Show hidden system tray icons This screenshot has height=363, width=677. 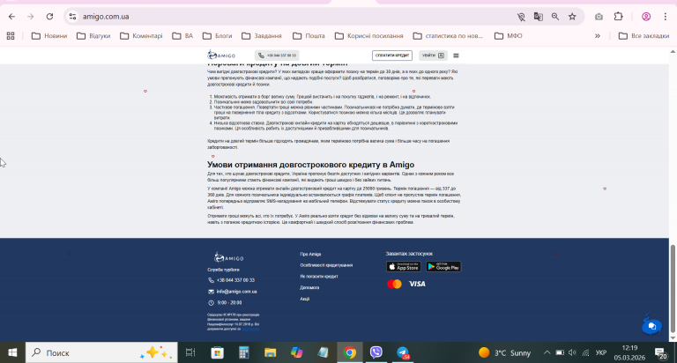click(x=547, y=352)
